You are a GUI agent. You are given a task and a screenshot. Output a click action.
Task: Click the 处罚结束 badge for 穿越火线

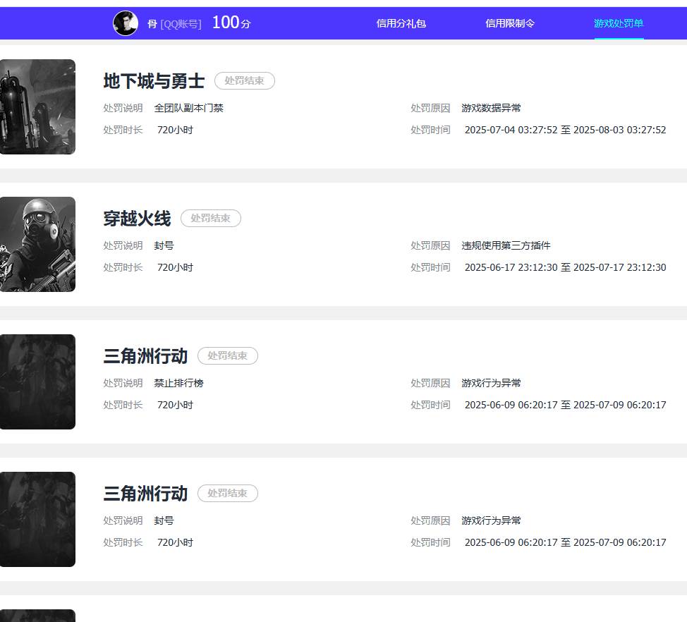click(x=211, y=218)
